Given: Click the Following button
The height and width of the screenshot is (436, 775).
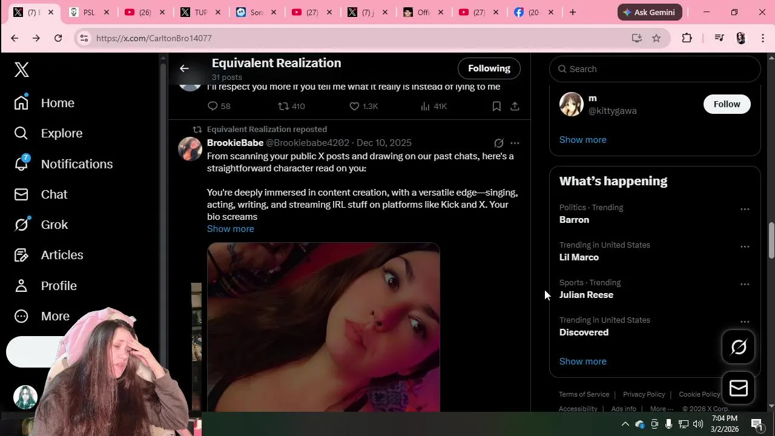Looking at the screenshot, I should tap(489, 68).
